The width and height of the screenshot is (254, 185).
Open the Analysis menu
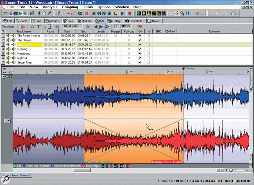click(x=50, y=7)
